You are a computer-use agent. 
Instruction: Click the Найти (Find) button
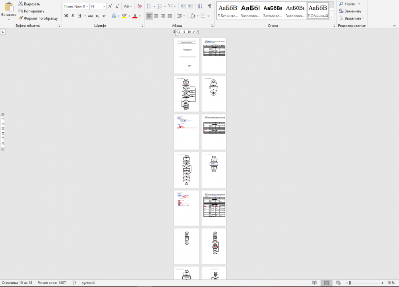[350, 4]
